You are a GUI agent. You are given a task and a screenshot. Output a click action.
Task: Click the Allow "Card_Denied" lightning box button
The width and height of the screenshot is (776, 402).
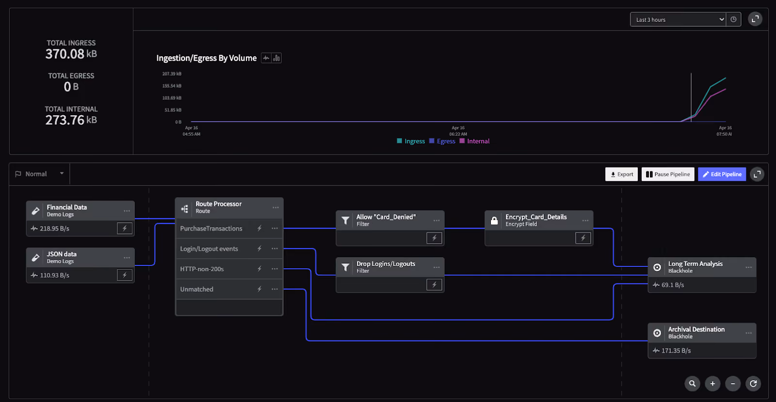[x=434, y=238]
